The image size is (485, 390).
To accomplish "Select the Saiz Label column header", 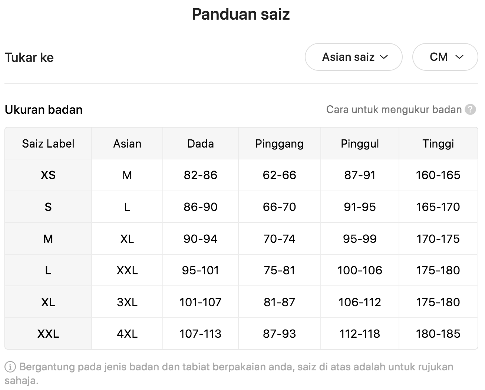I will (x=48, y=143).
